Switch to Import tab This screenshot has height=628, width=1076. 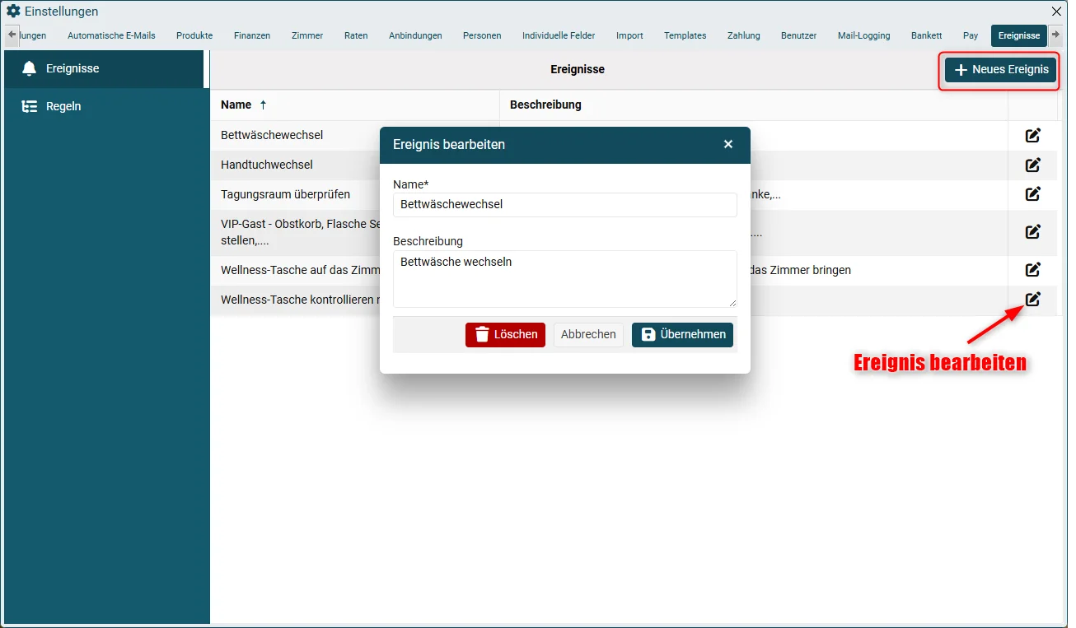629,35
